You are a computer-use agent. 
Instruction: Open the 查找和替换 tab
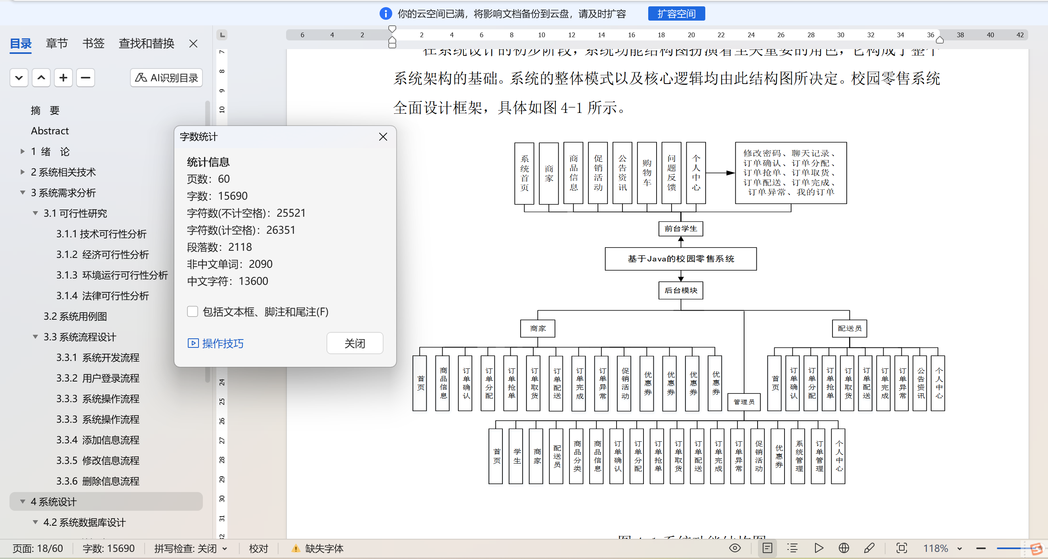point(146,43)
